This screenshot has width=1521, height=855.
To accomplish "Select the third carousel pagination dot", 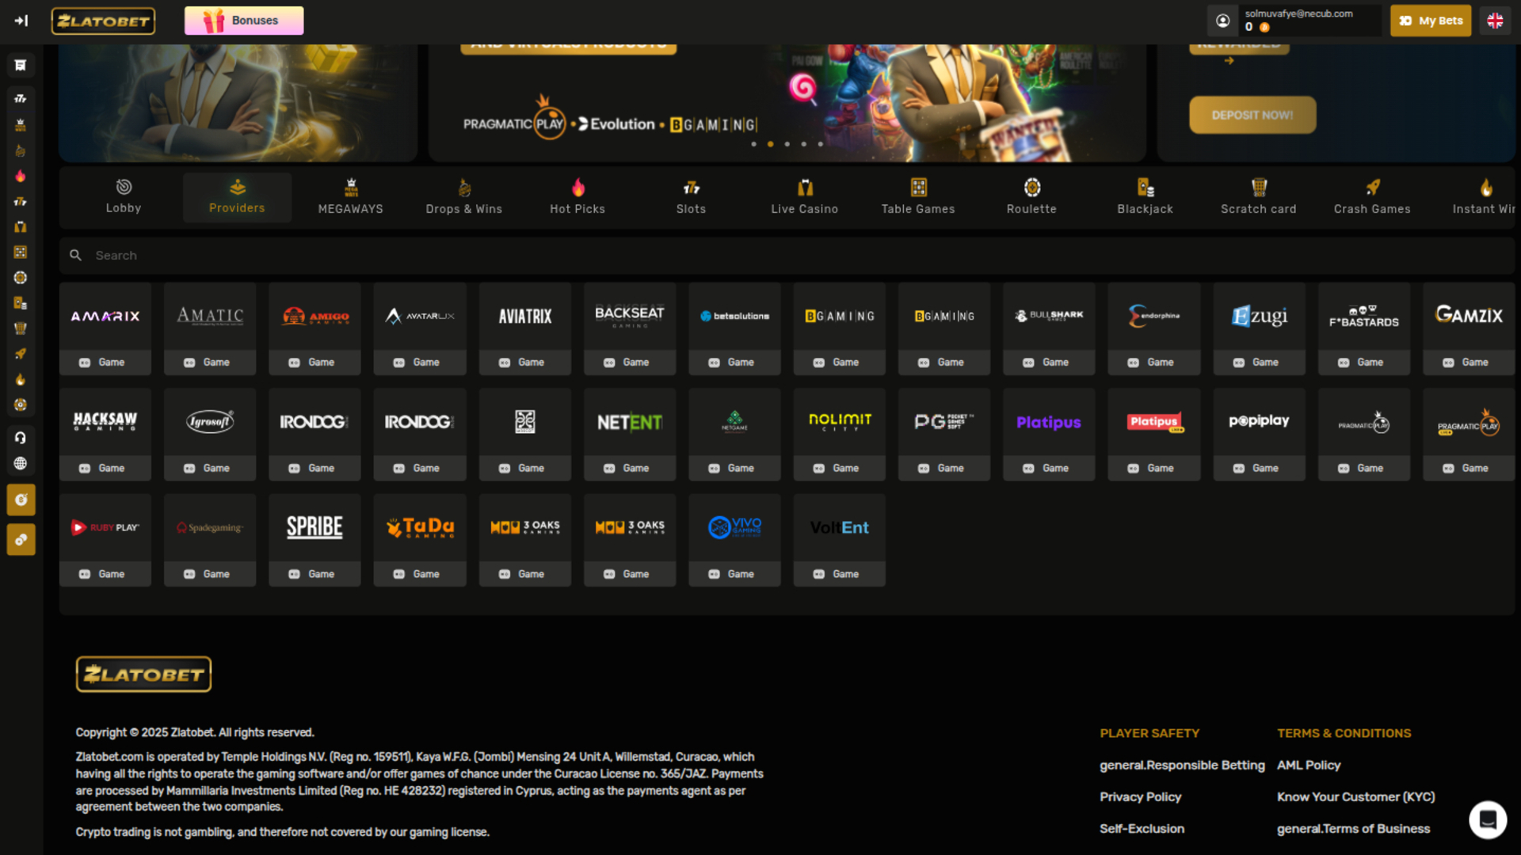I will point(787,144).
